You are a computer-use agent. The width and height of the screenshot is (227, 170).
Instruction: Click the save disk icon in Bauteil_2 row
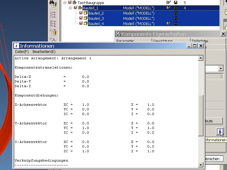pyautogui.click(x=175, y=13)
